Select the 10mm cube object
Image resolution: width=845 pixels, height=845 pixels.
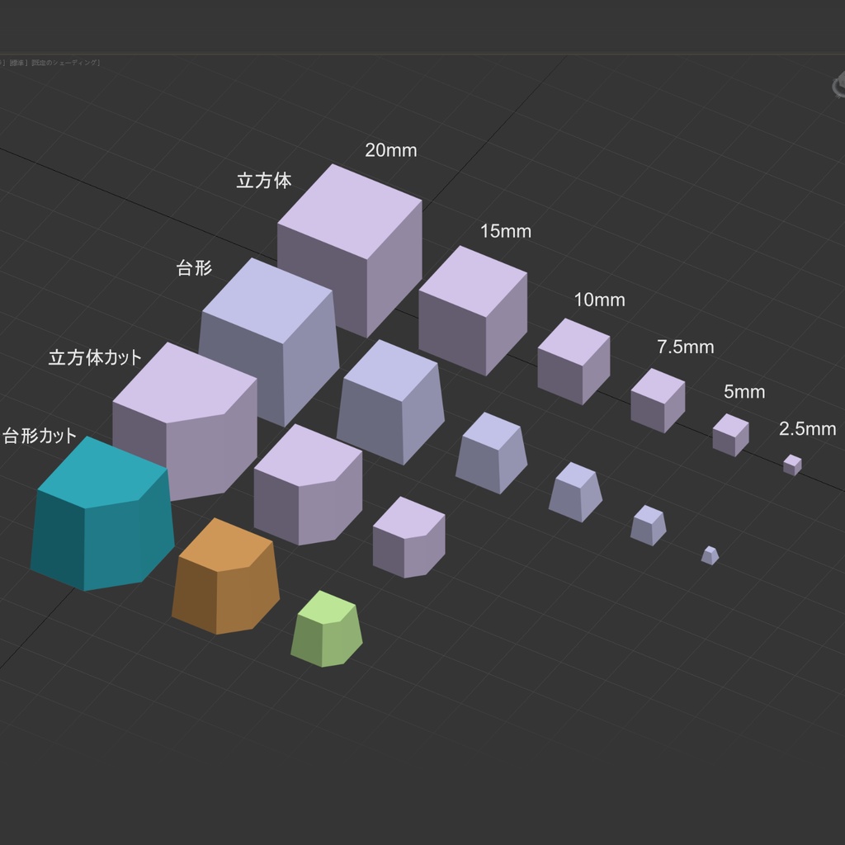pos(574,361)
